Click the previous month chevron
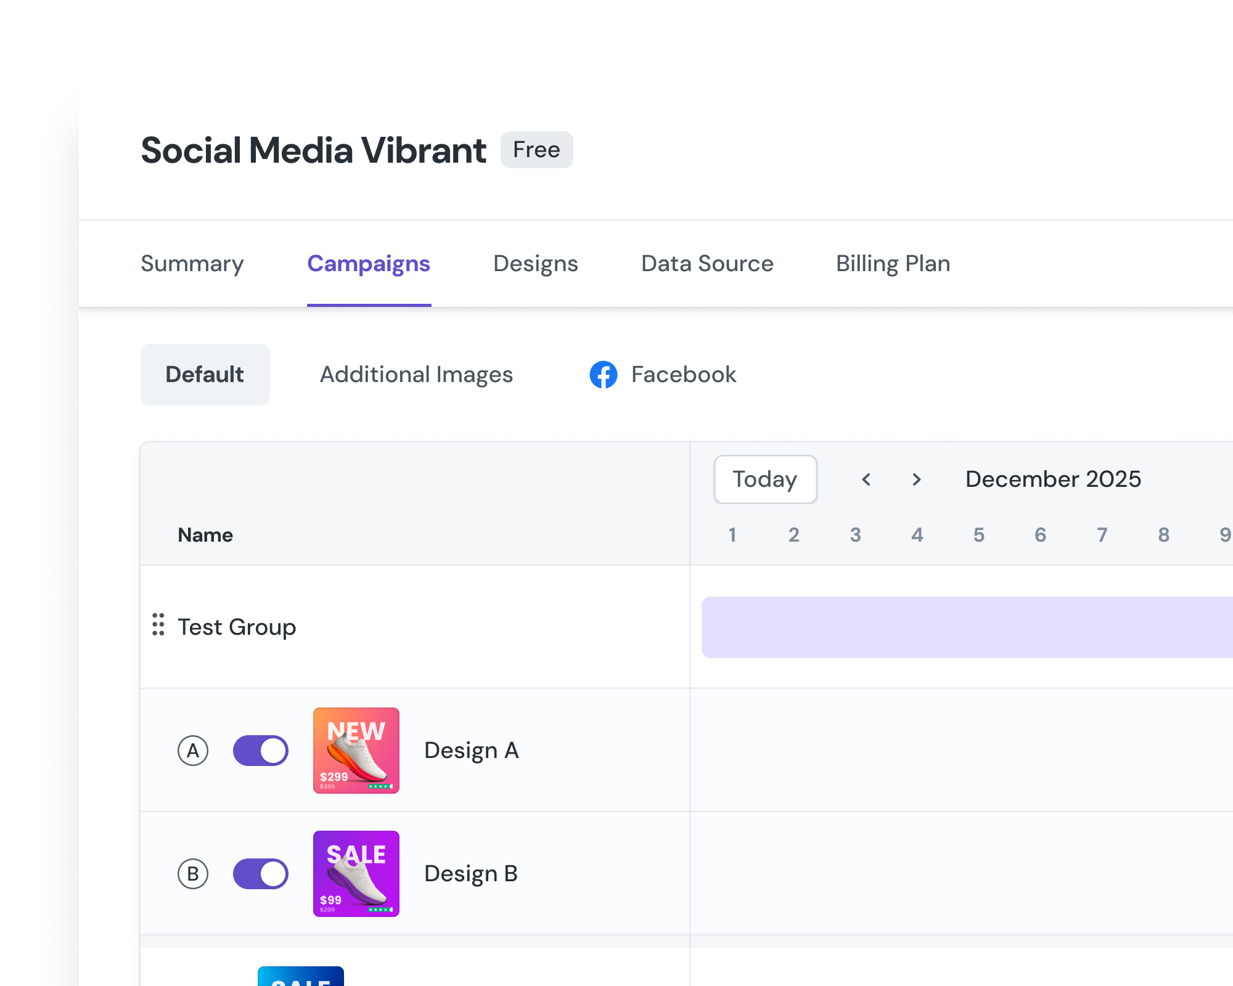 867,479
